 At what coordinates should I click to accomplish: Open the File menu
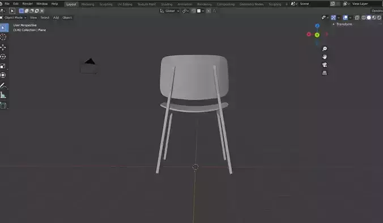tap(7, 3)
